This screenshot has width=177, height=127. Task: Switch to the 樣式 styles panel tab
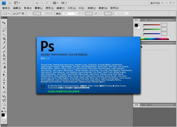[149, 20]
